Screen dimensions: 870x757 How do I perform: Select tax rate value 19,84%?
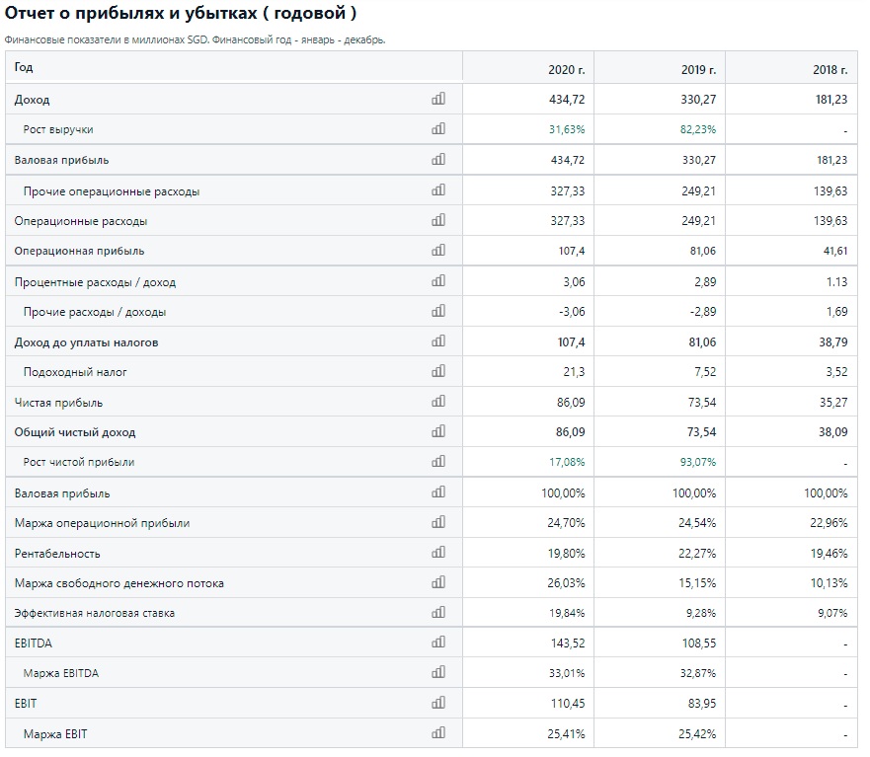[566, 614]
